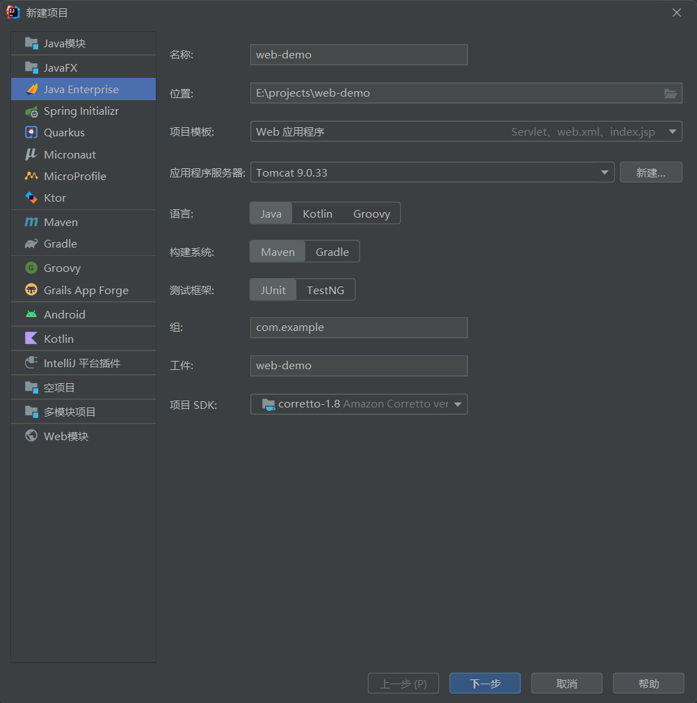
Task: Open the 项目模板 dropdown arrow
Action: tap(673, 132)
